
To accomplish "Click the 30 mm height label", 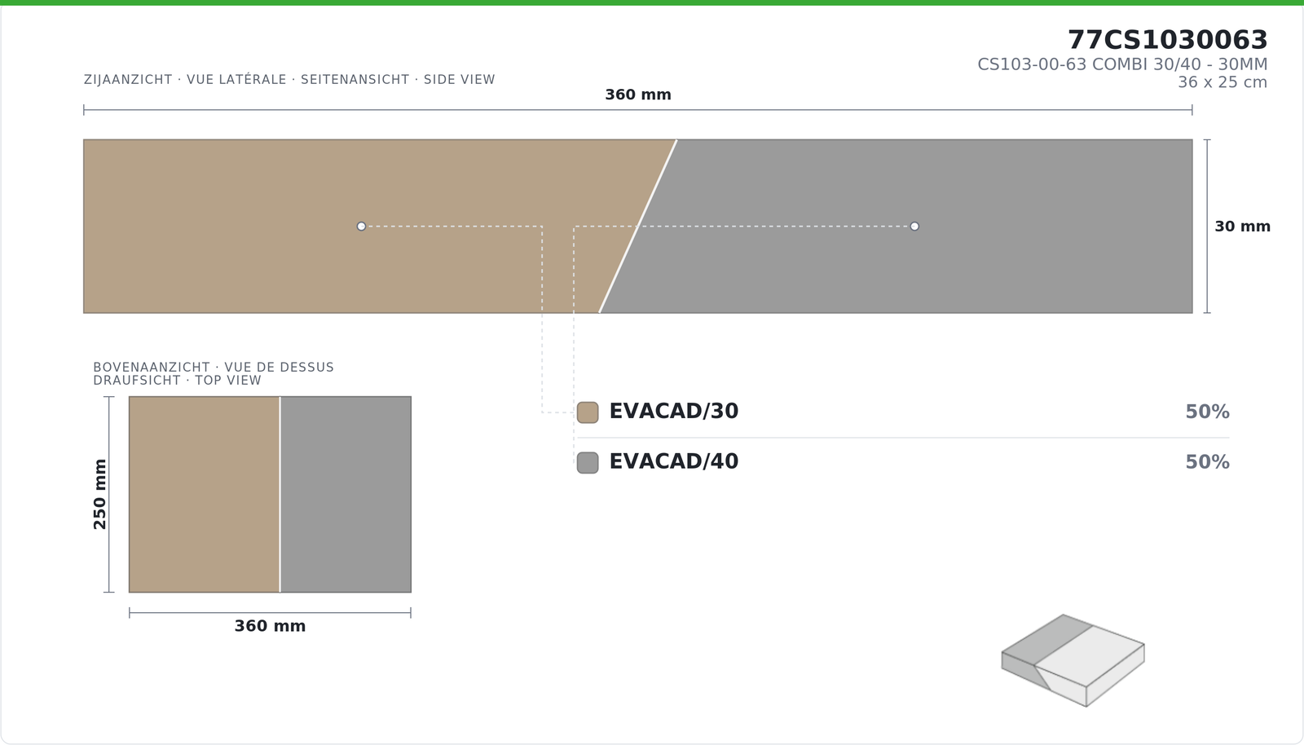I will click(x=1242, y=227).
